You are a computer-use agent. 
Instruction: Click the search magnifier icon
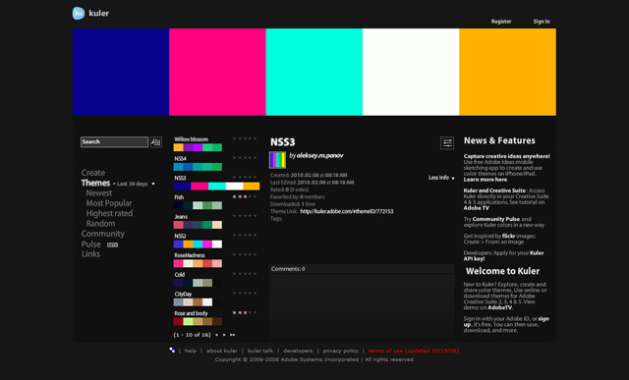pyautogui.click(x=156, y=142)
